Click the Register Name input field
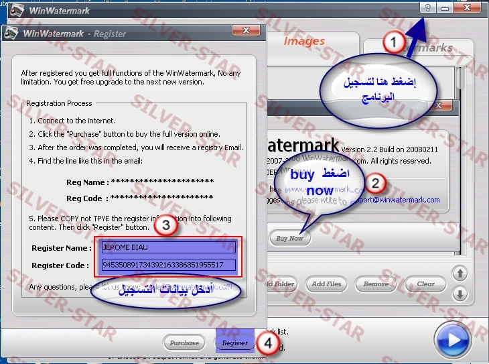This screenshot has height=364, width=489. coord(169,247)
